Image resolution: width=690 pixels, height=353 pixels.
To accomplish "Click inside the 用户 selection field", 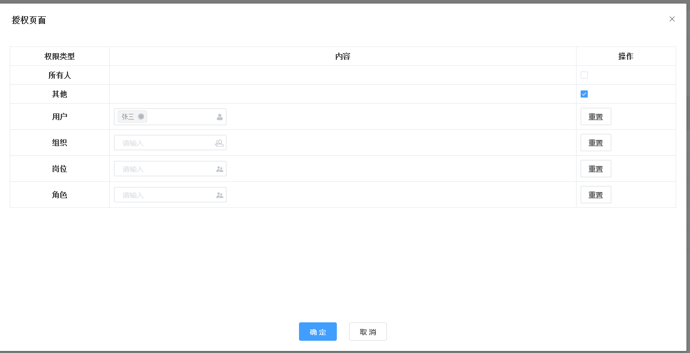I will (170, 116).
